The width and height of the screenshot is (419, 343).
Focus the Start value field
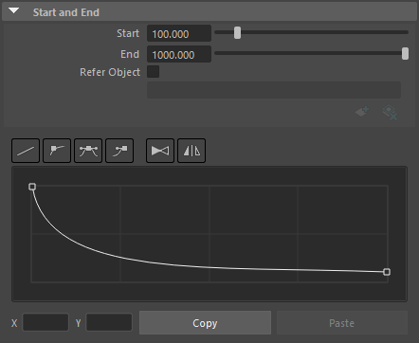coord(179,33)
